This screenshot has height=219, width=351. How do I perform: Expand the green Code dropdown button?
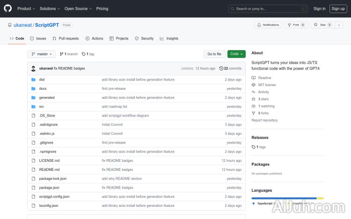(x=236, y=54)
